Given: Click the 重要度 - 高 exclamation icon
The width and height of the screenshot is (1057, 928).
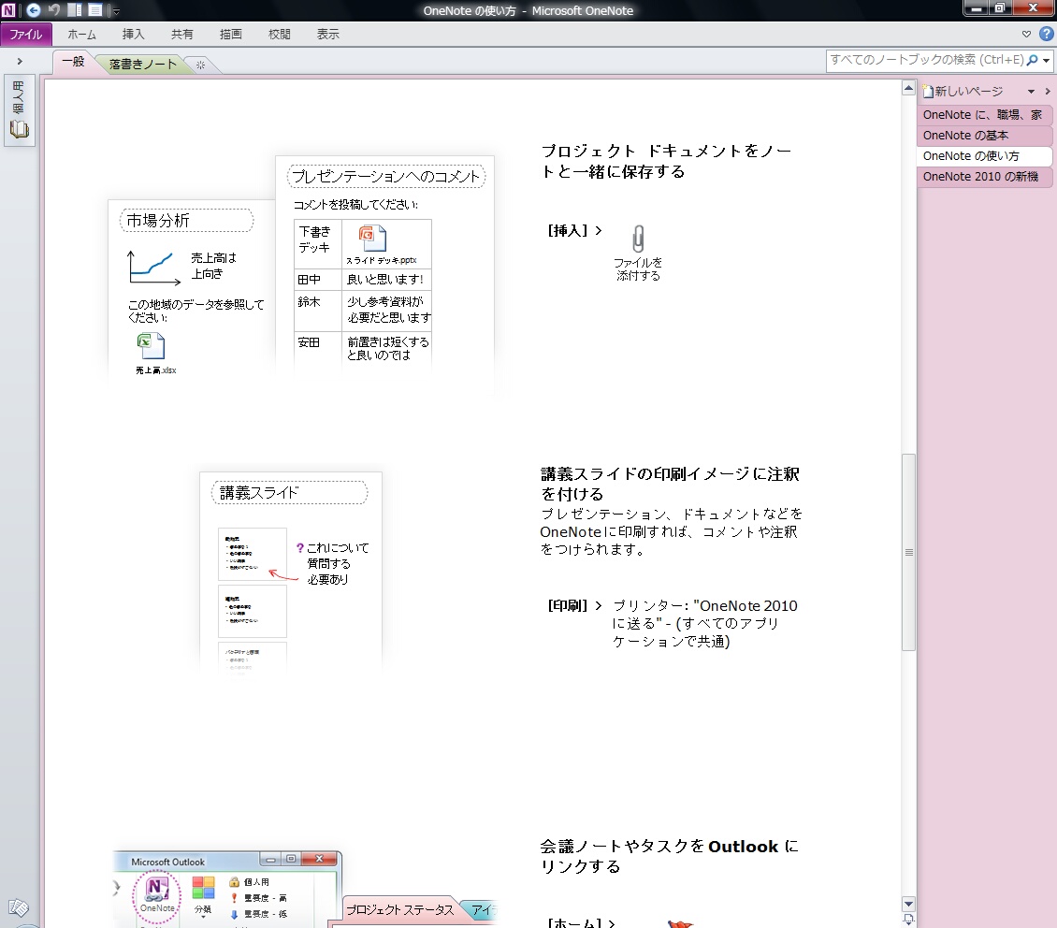Looking at the screenshot, I should 234,898.
